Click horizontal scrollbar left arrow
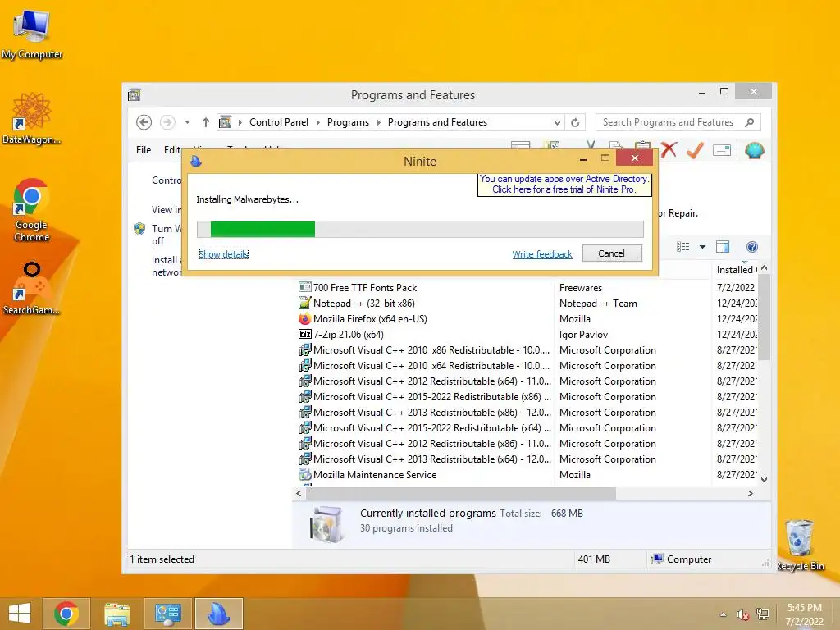 299,493
